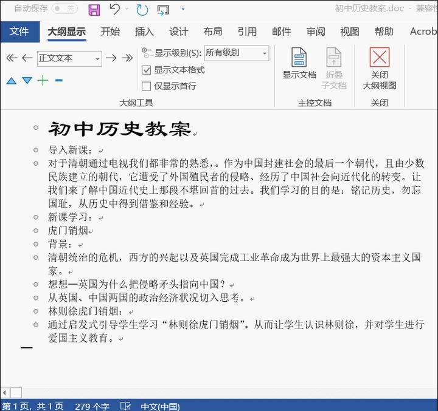Screen dimensions: 438x411
Task: Undo the last action
Action: 115,9
